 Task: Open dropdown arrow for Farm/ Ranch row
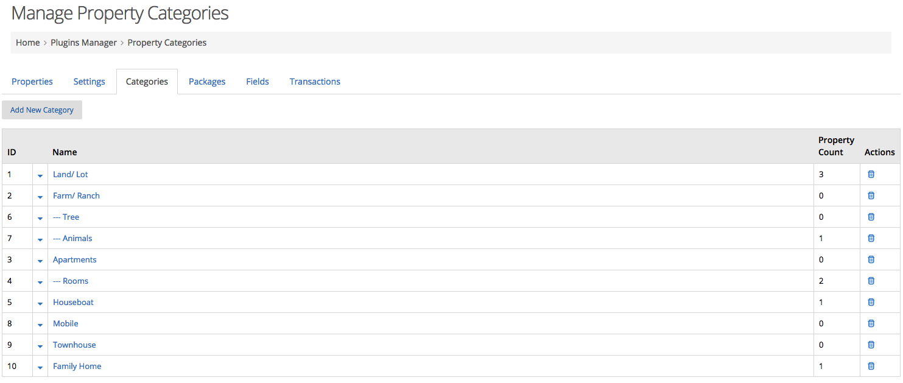click(40, 197)
